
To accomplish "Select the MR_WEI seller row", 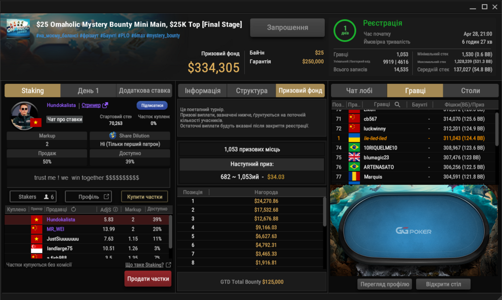I will 86,229.
